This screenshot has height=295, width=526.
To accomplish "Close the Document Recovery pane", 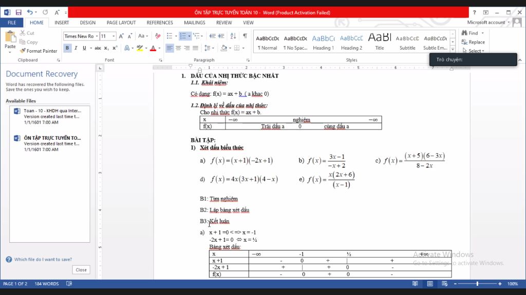I will coord(81,270).
